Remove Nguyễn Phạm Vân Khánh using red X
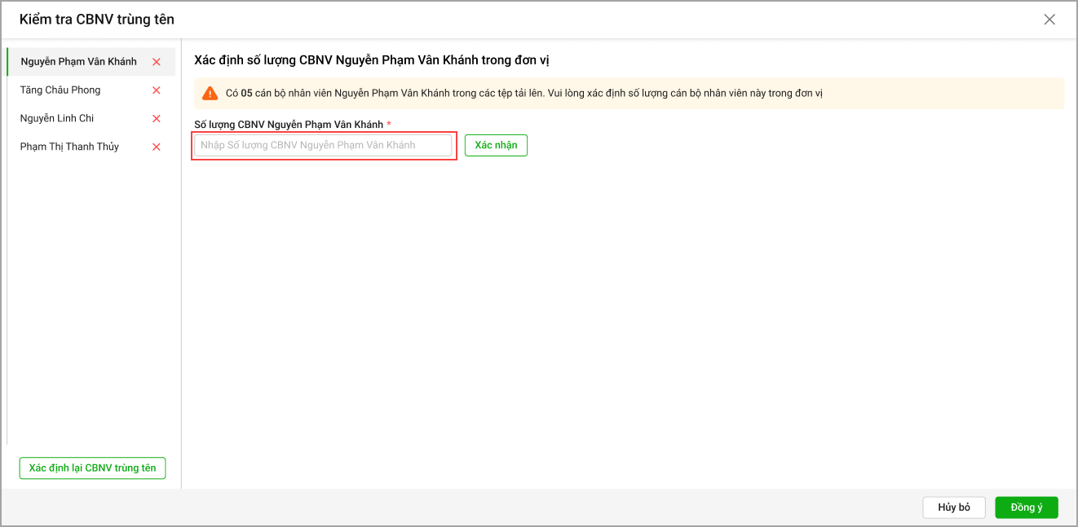This screenshot has width=1078, height=527. point(157,62)
